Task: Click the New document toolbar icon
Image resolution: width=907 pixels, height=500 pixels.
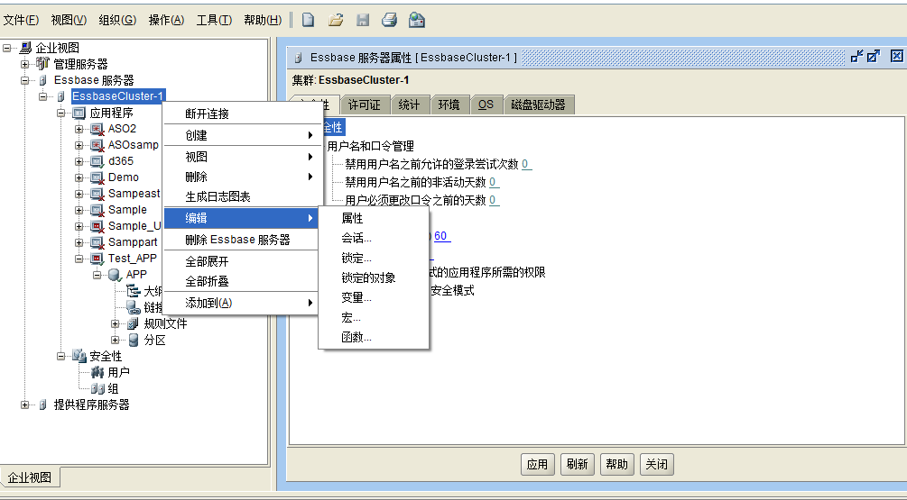Action: click(x=309, y=20)
